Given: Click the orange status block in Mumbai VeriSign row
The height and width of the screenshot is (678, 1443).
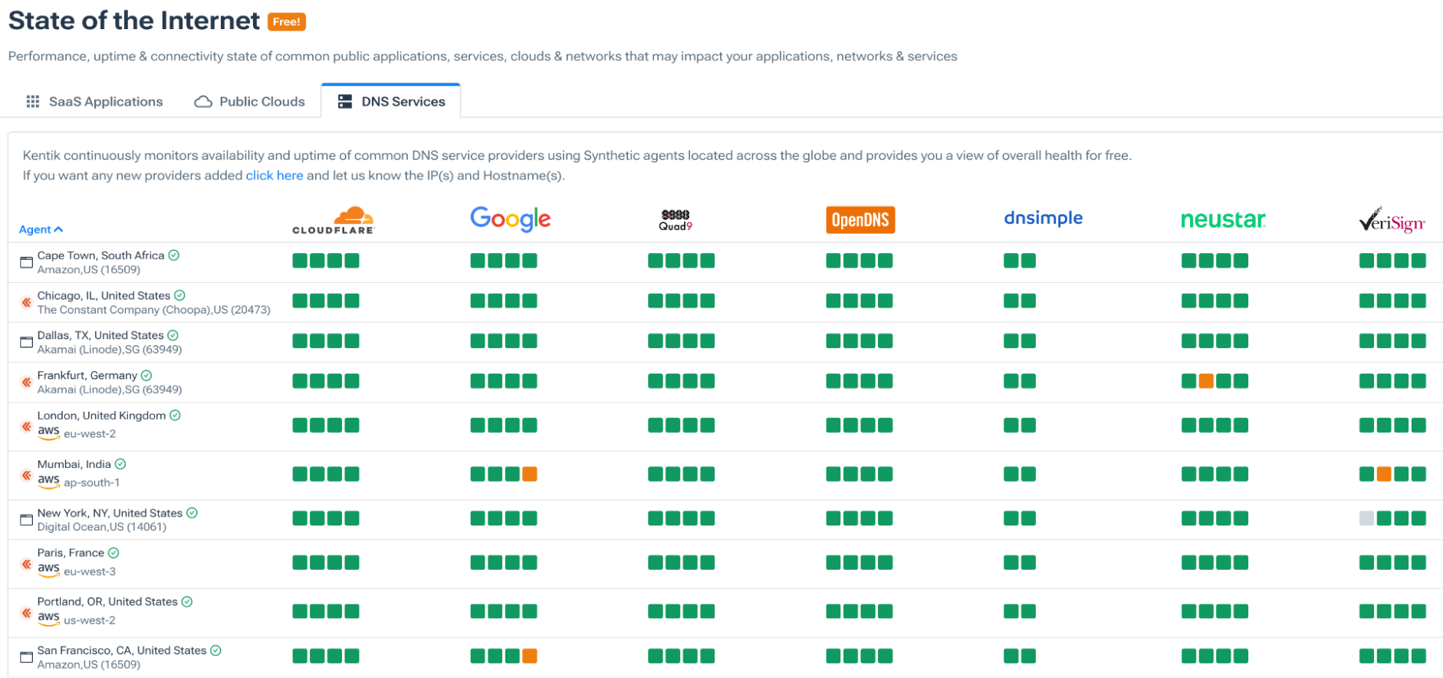Looking at the screenshot, I should point(1384,474).
